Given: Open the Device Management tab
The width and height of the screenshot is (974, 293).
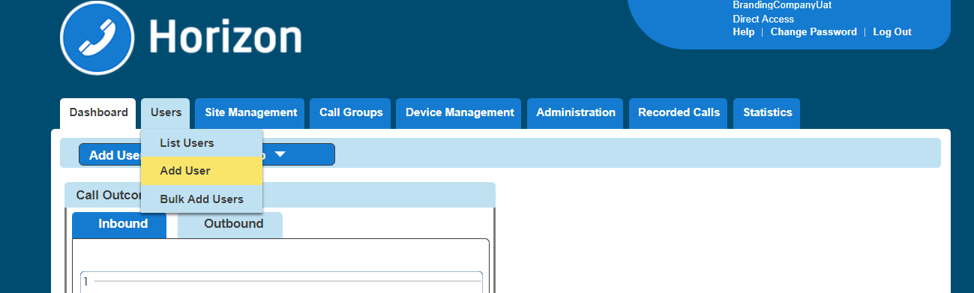Looking at the screenshot, I should [460, 112].
